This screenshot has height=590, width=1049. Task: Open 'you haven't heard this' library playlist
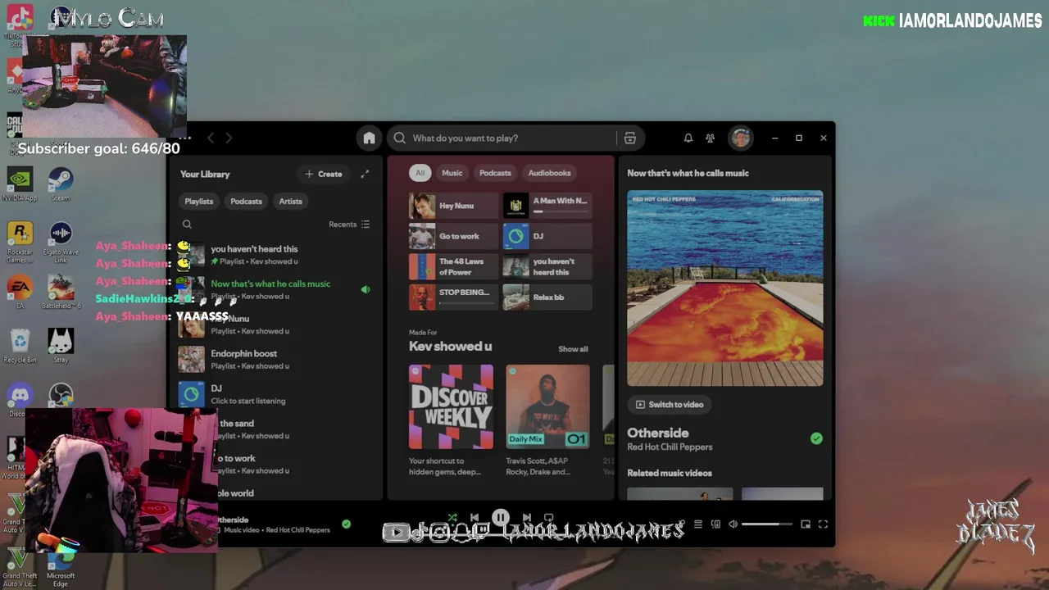pos(275,255)
